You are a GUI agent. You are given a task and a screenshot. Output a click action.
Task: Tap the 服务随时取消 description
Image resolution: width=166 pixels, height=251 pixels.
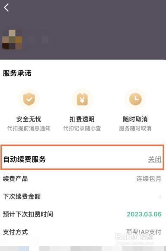pos(135,129)
